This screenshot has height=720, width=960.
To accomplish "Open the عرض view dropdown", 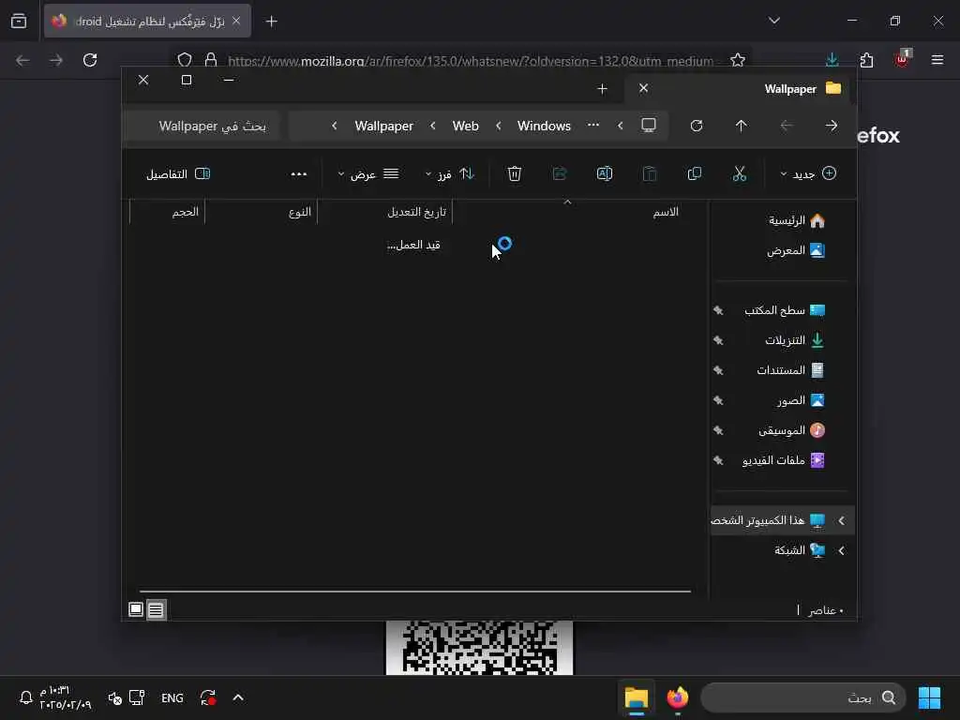I will (x=367, y=174).
